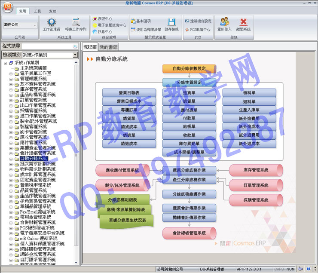
Task: Open 訊息中心
Action: pos(102,32)
